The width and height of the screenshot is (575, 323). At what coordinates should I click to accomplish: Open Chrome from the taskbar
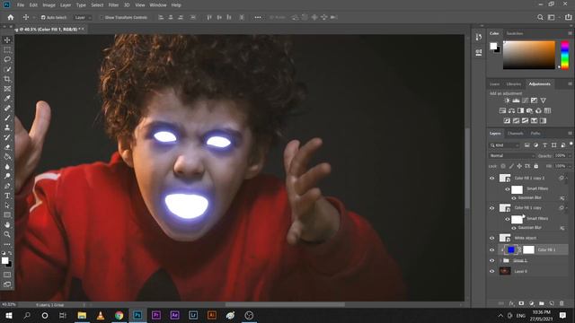pos(119,315)
